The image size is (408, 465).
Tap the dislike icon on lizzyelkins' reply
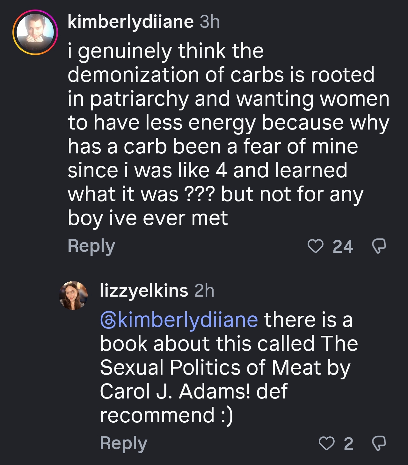pyautogui.click(x=379, y=443)
